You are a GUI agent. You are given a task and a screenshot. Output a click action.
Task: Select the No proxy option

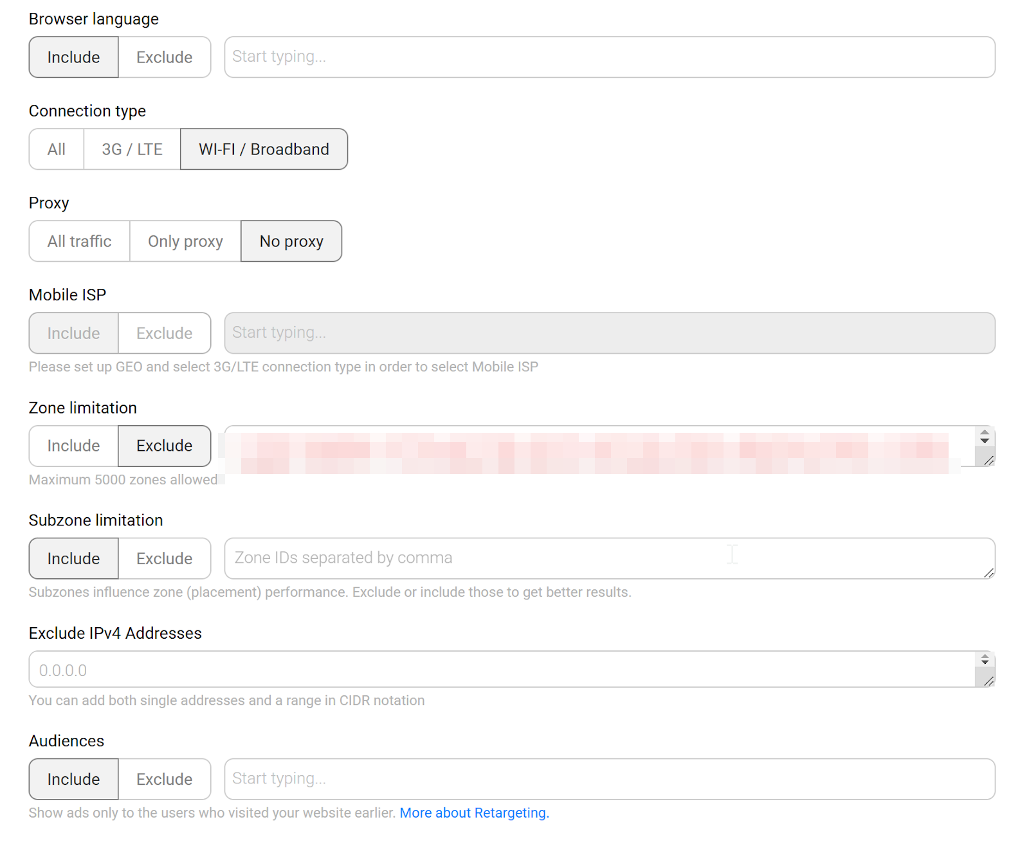[291, 241]
